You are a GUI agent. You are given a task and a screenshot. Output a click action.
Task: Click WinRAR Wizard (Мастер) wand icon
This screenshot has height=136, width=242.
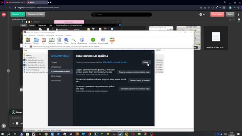coord(73,41)
